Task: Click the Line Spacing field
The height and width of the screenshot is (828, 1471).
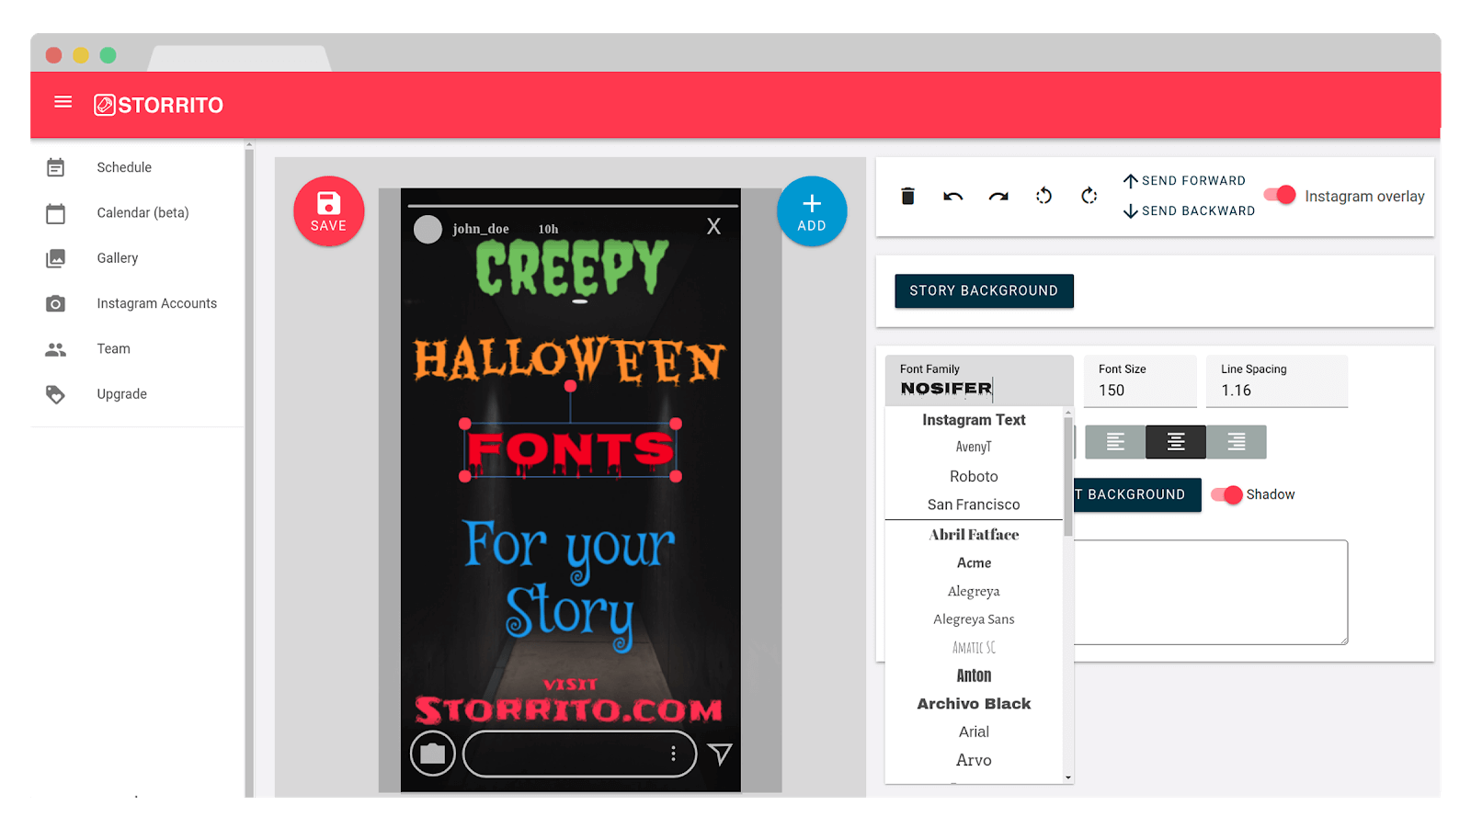Action: (1277, 380)
